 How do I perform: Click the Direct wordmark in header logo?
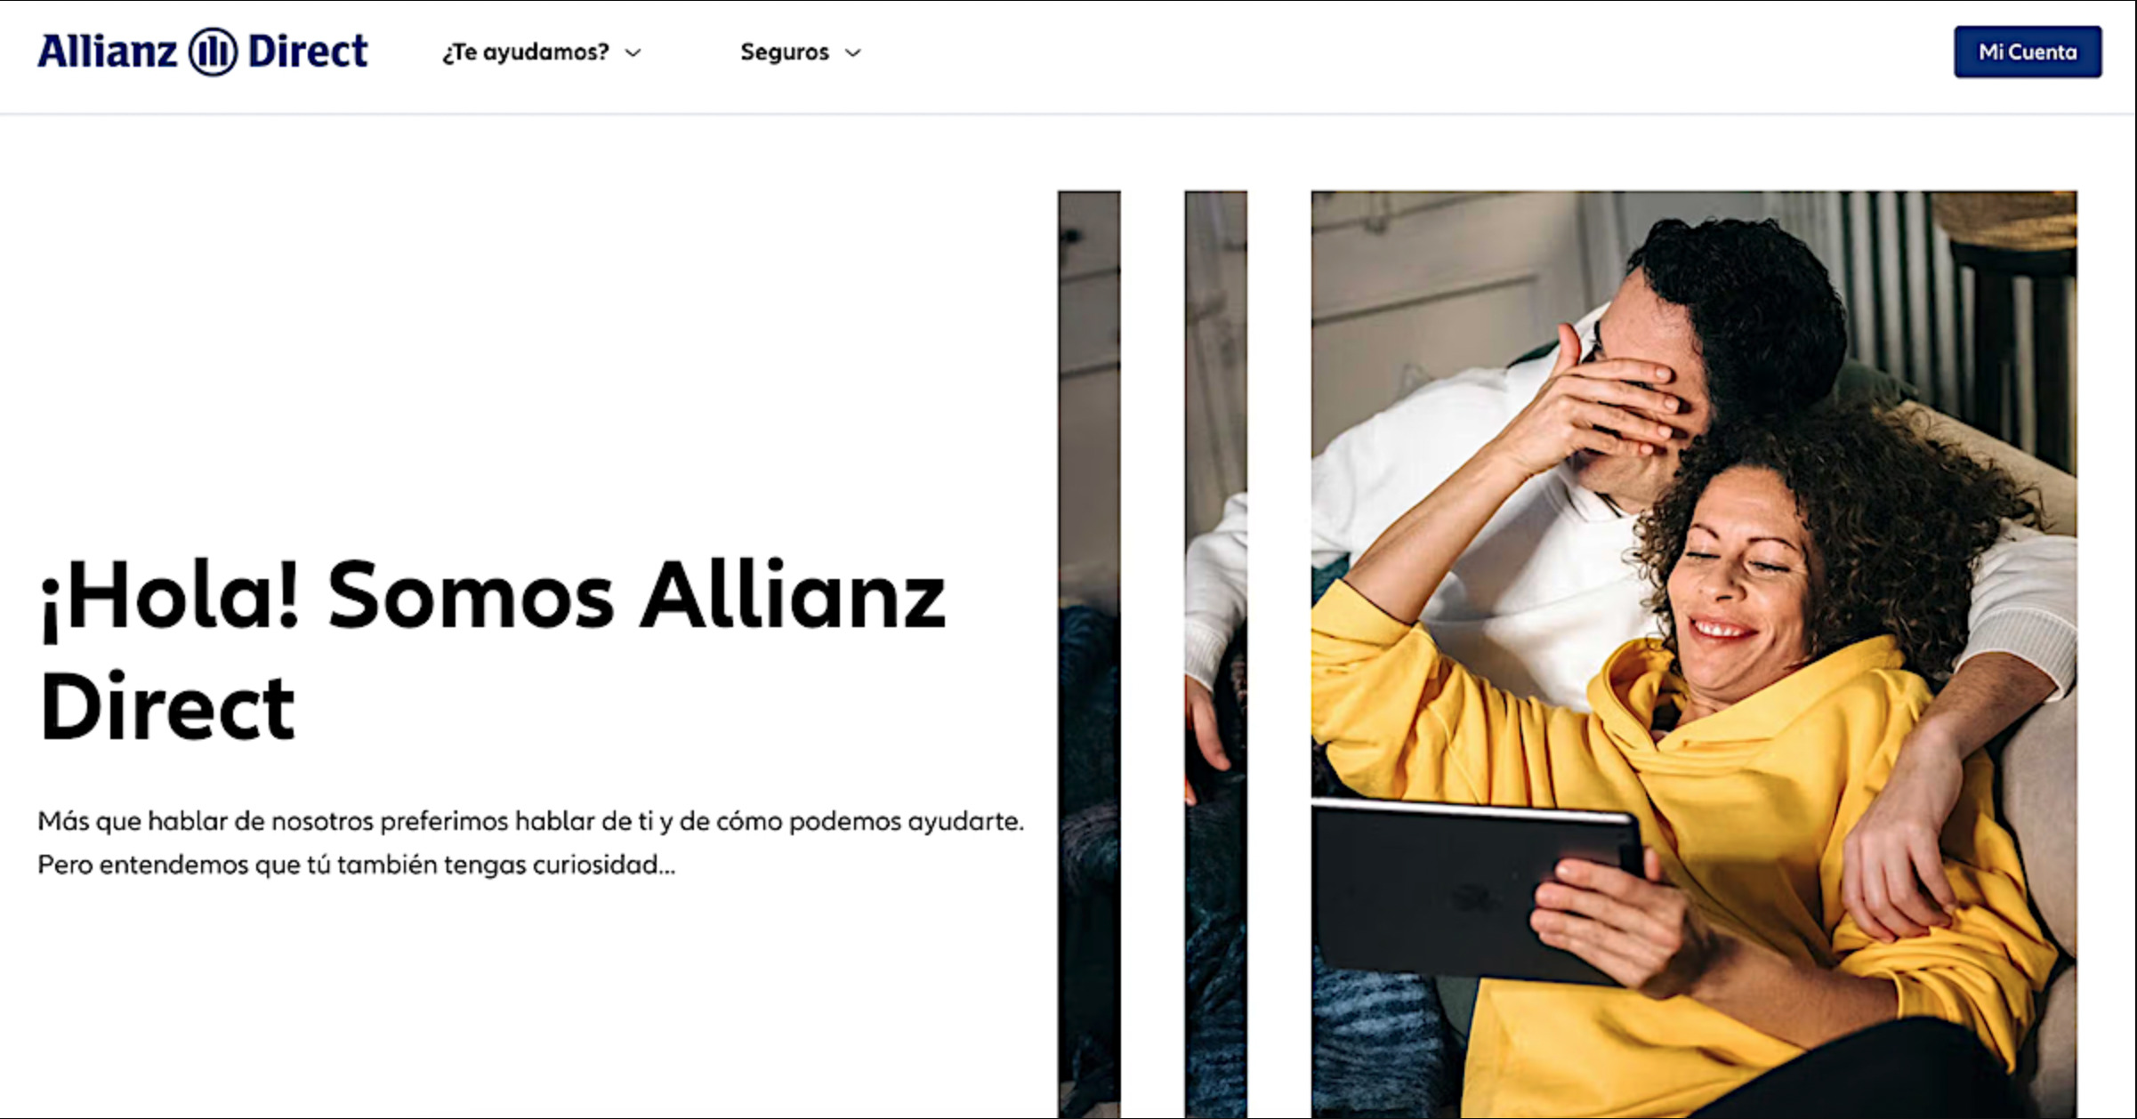pyautogui.click(x=307, y=52)
